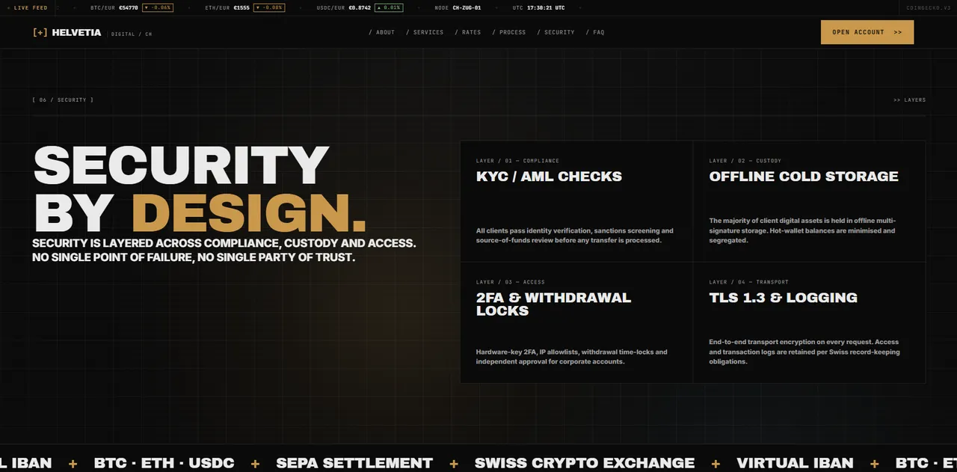
Task: Click the Helvetia [+] logo icon
Action: (40, 32)
